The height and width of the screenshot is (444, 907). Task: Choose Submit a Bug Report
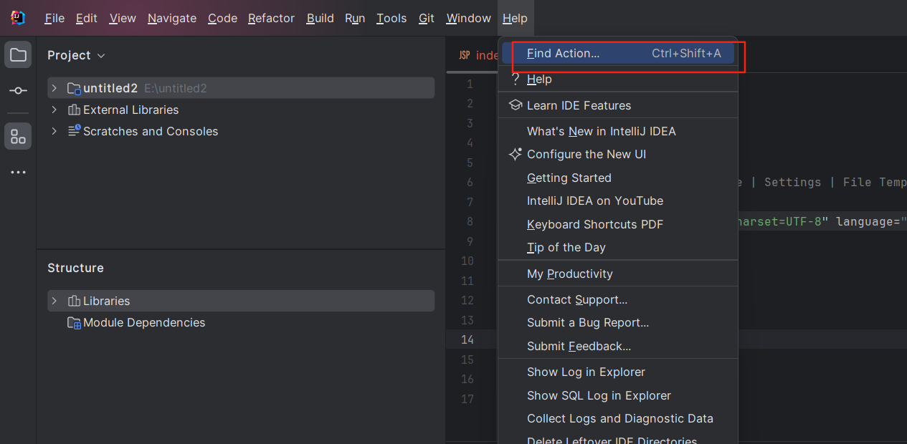(618, 322)
